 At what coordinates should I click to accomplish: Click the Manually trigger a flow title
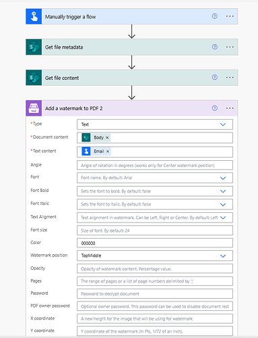[70, 17]
